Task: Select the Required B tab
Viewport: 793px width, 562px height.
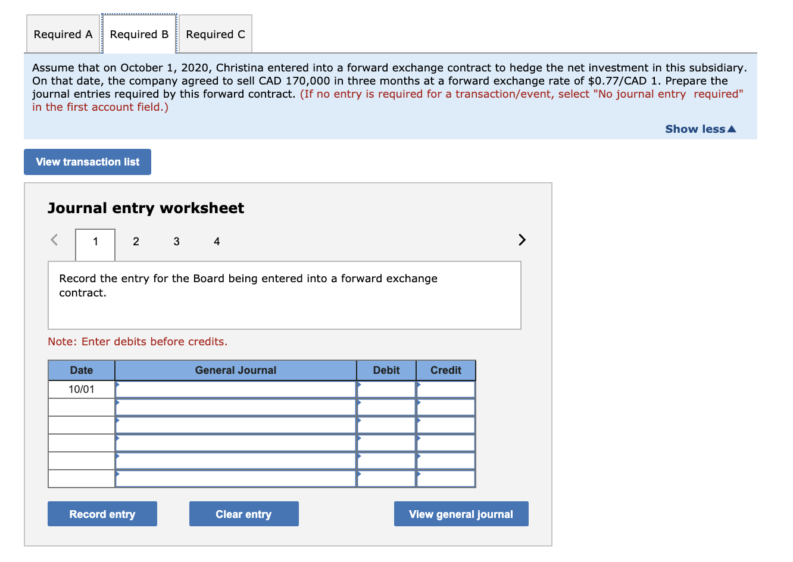Action: click(x=139, y=34)
